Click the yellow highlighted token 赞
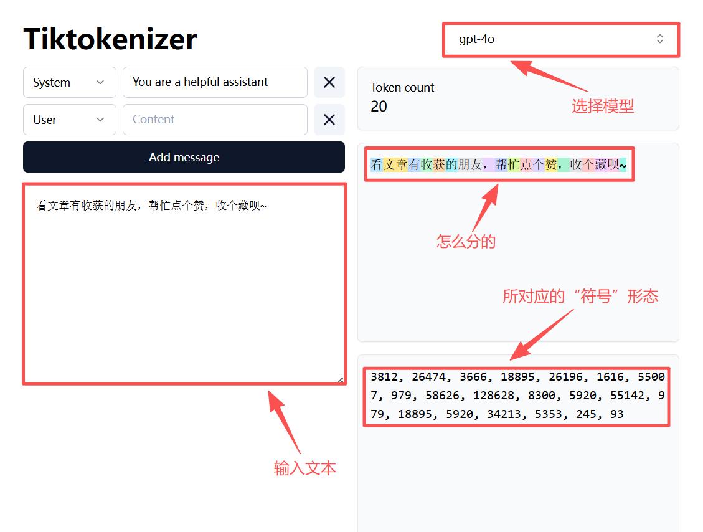703x532 pixels. (551, 164)
